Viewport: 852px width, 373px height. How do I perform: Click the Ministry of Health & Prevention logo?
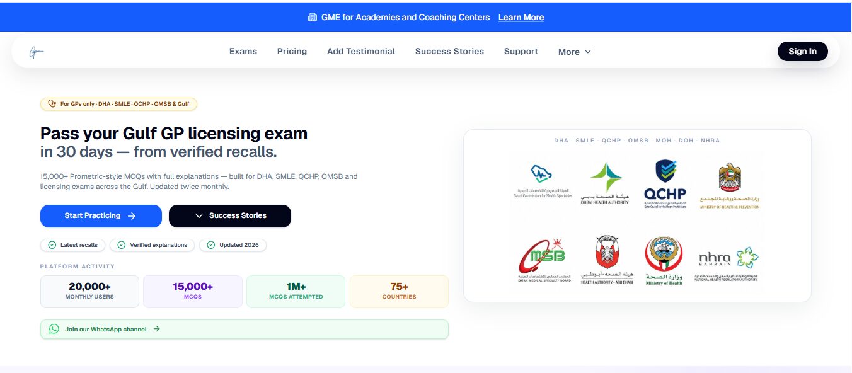(730, 186)
